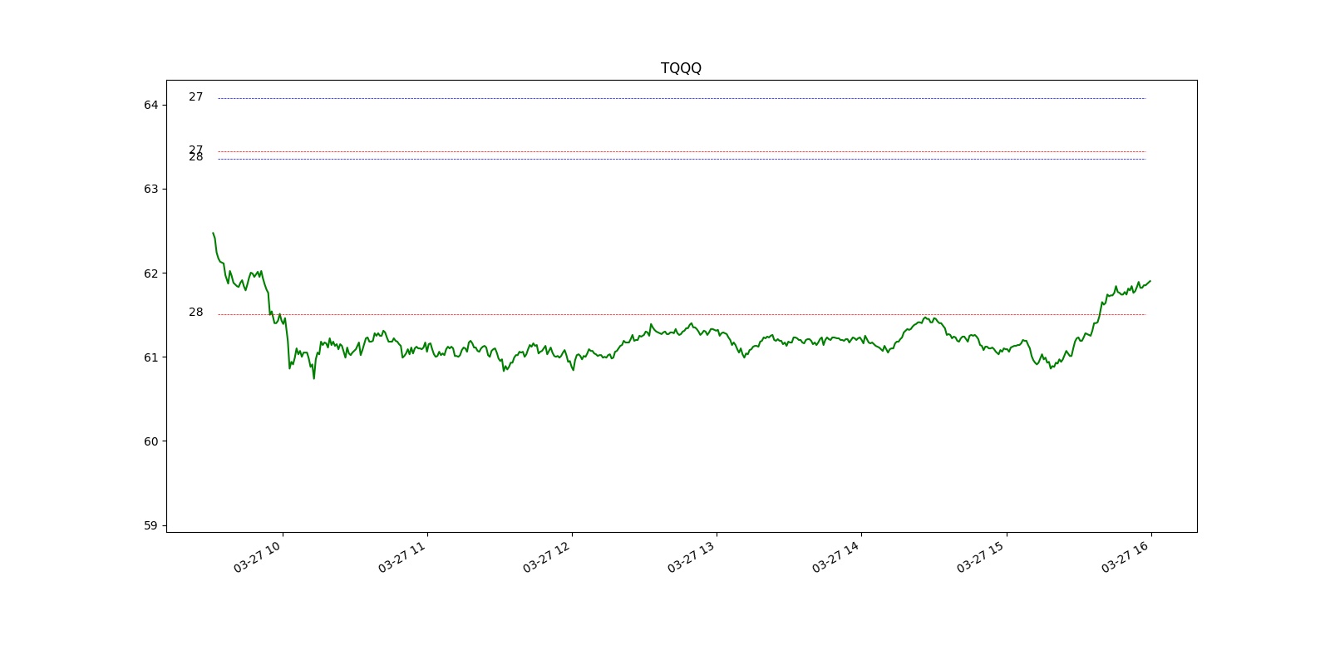Click the 28 label beside the red line near 61.5

click(195, 313)
